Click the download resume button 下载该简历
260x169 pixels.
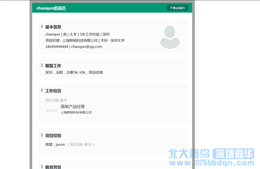click(177, 8)
